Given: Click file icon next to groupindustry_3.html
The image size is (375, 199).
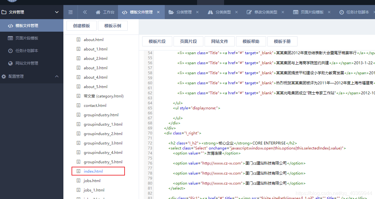Looking at the screenshot, I should (78, 143).
